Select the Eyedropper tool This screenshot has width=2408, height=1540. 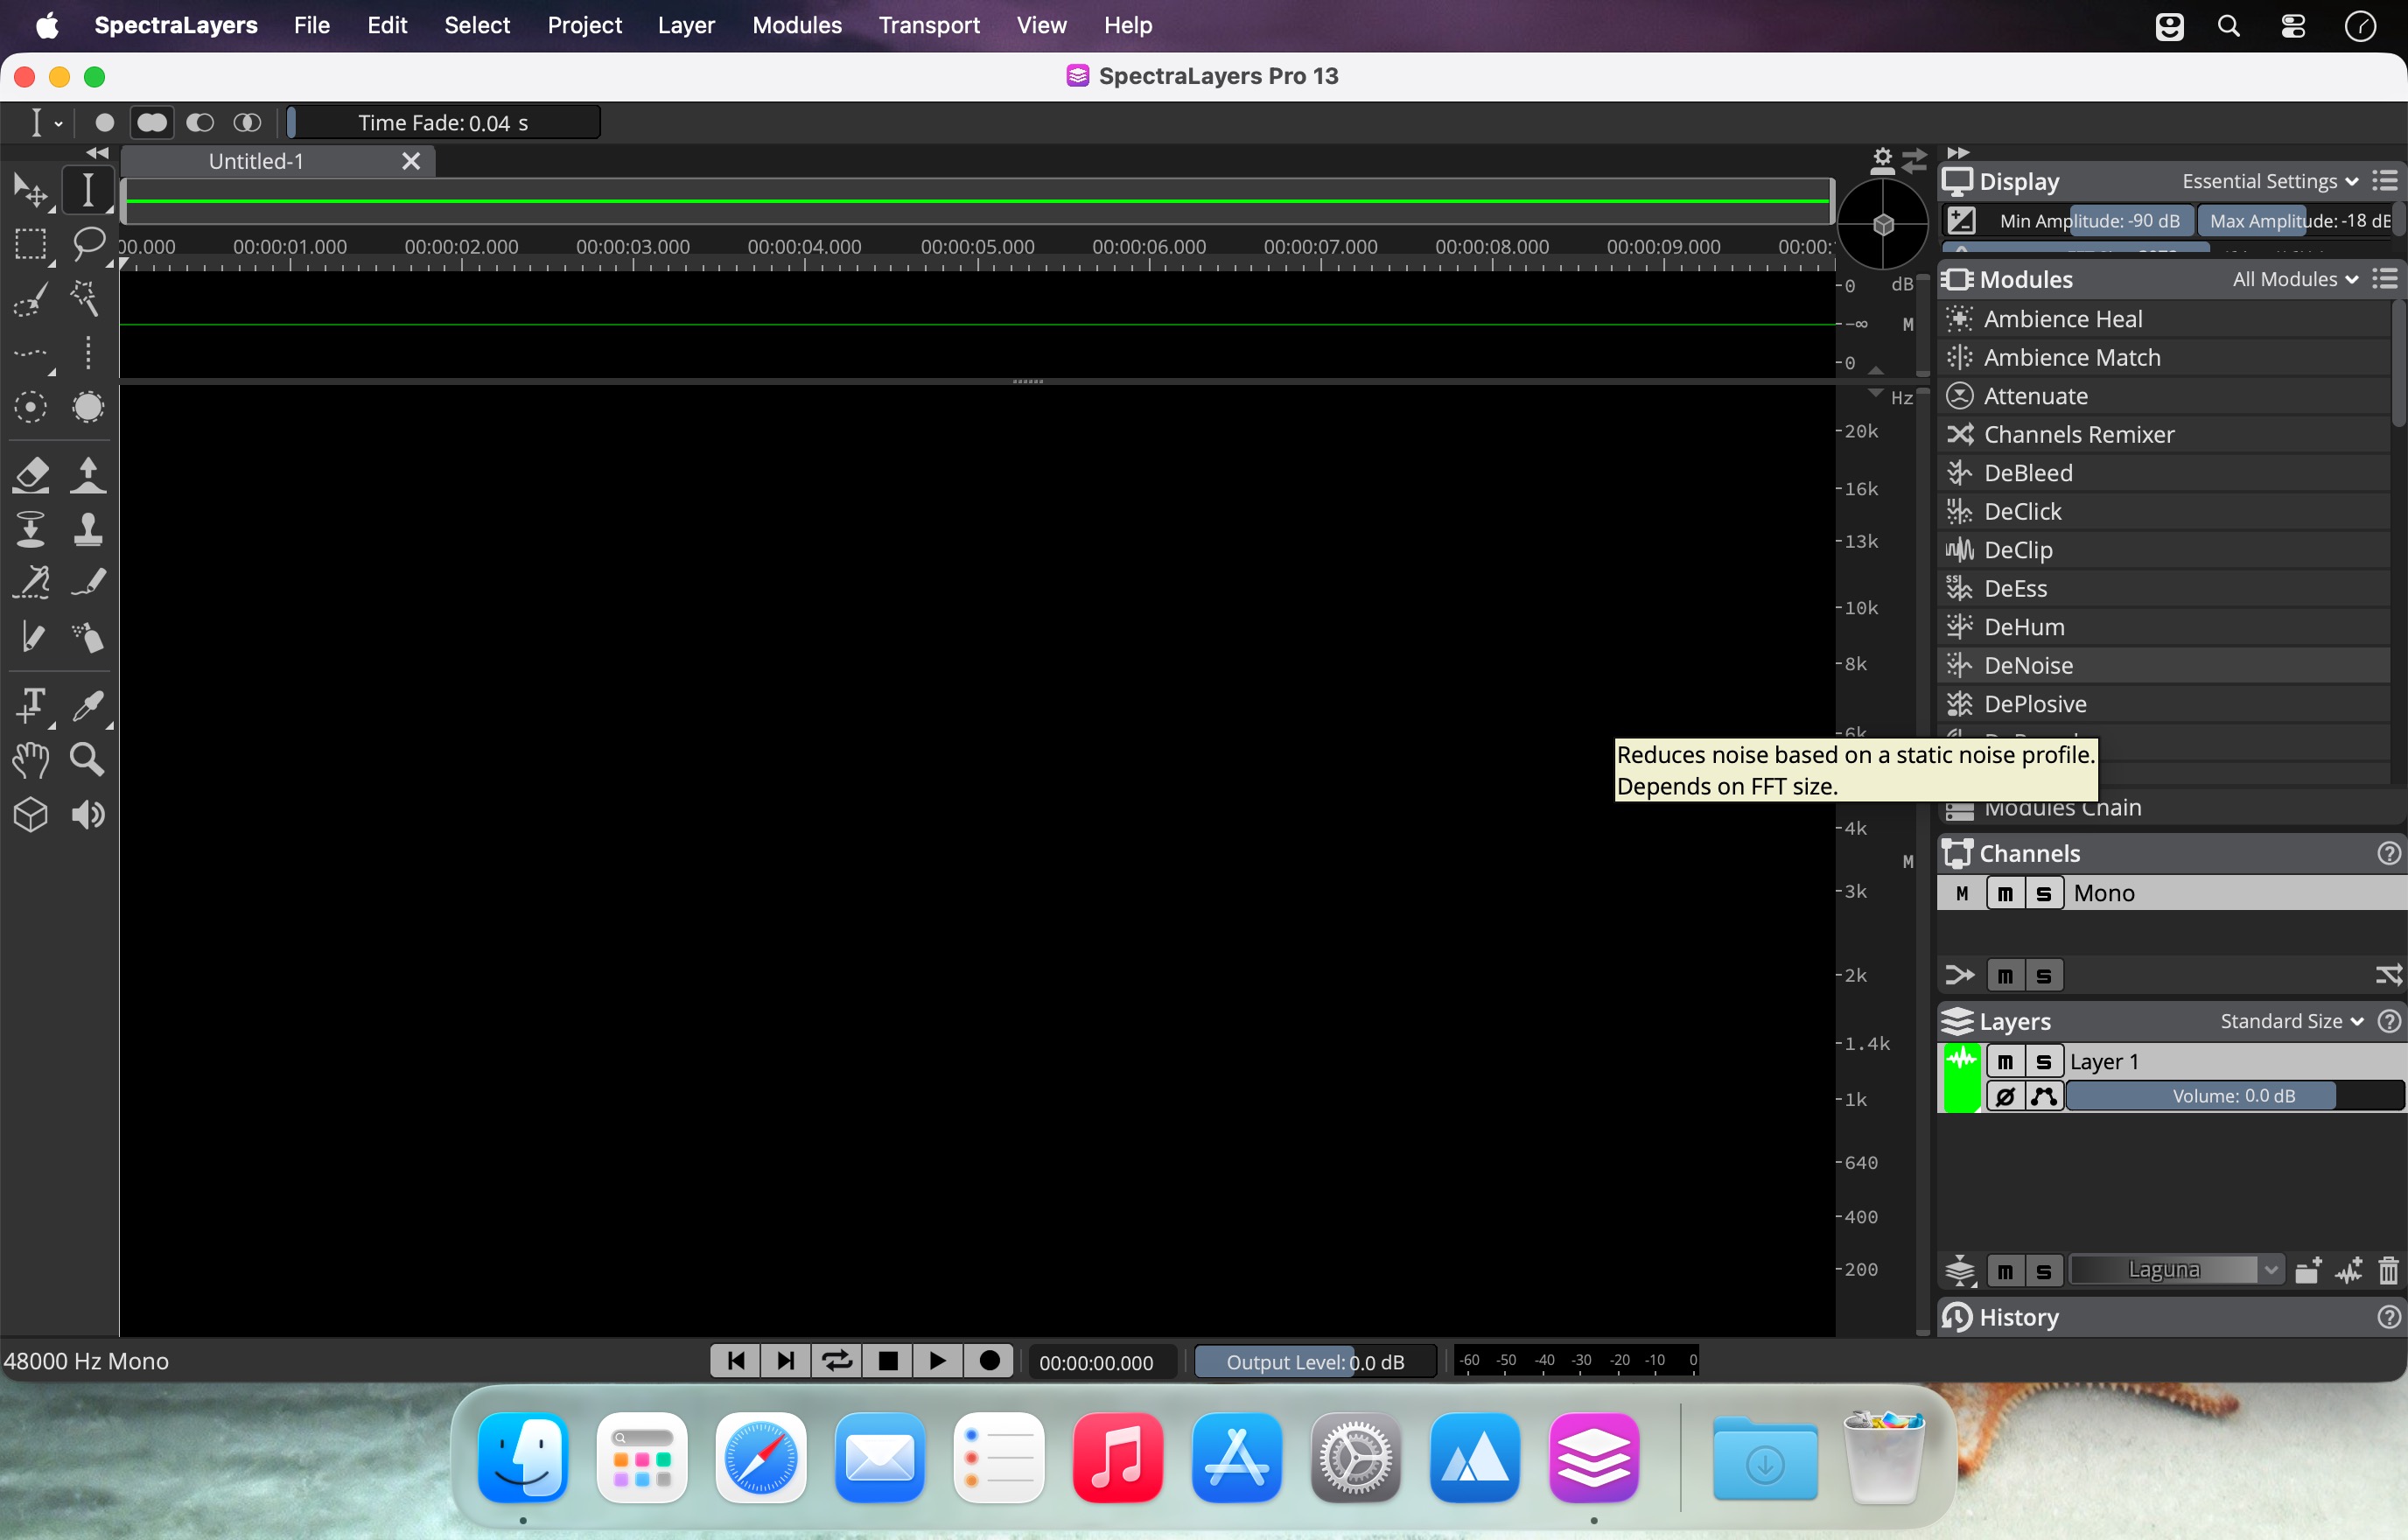pyautogui.click(x=88, y=705)
